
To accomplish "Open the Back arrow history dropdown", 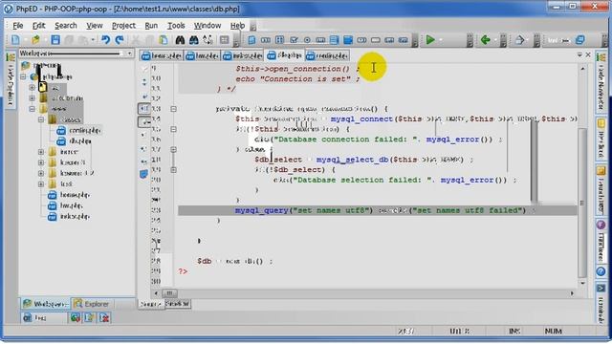I will pos(495,40).
